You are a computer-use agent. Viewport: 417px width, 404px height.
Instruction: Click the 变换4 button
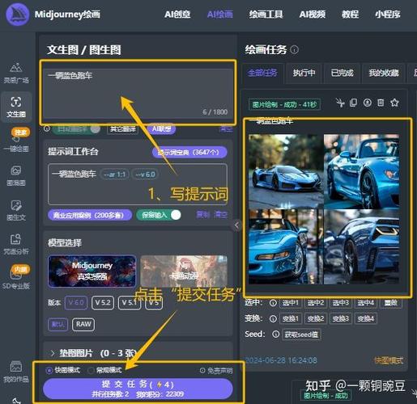(366, 319)
